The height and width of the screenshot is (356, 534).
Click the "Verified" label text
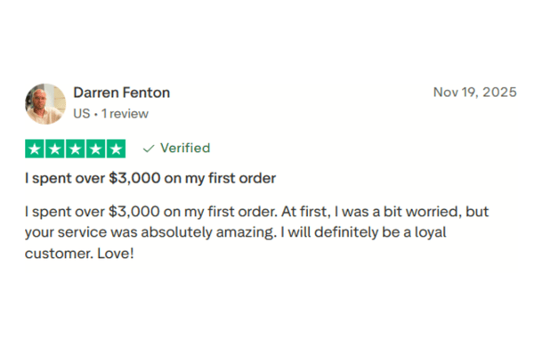coord(185,149)
